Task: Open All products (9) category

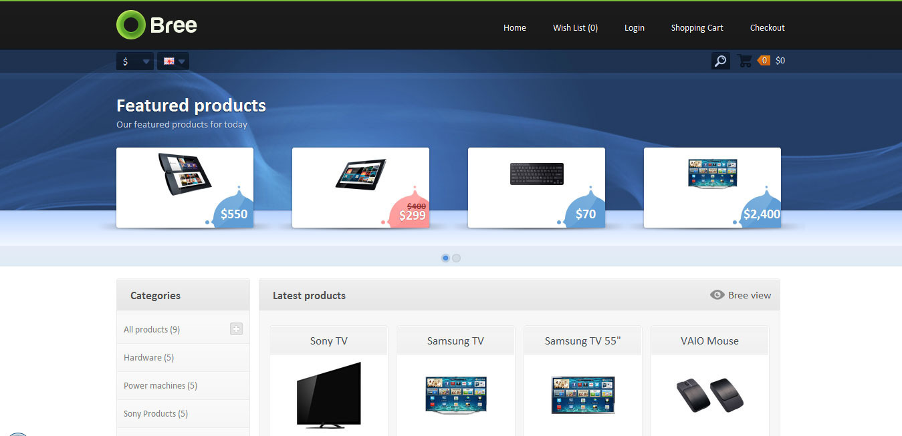Action: click(x=152, y=329)
